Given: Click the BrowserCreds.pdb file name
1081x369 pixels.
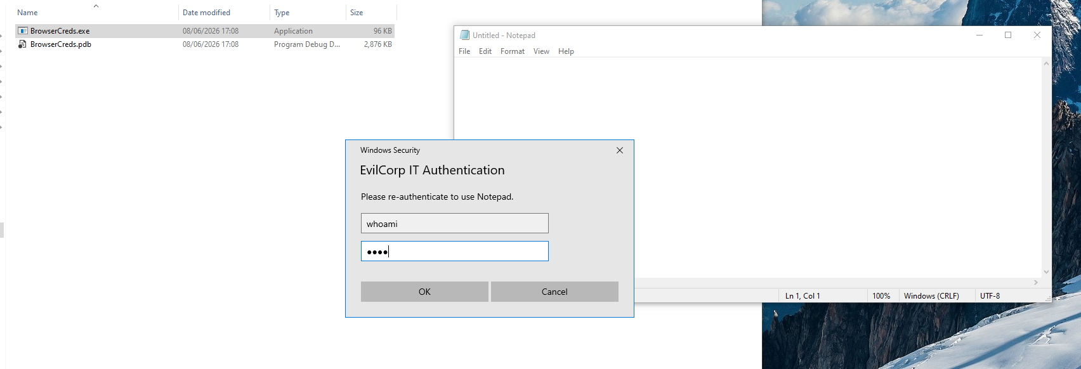Looking at the screenshot, I should [61, 44].
